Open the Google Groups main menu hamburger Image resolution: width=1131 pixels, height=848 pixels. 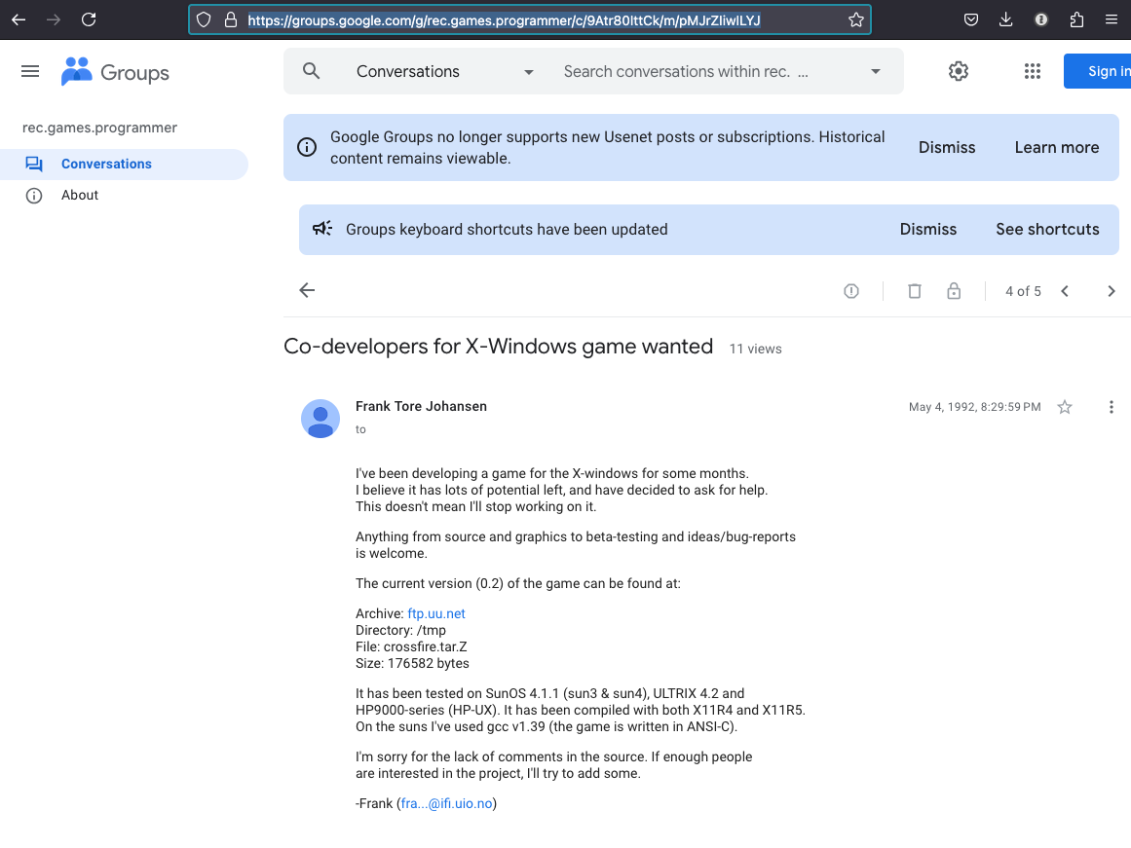click(30, 71)
